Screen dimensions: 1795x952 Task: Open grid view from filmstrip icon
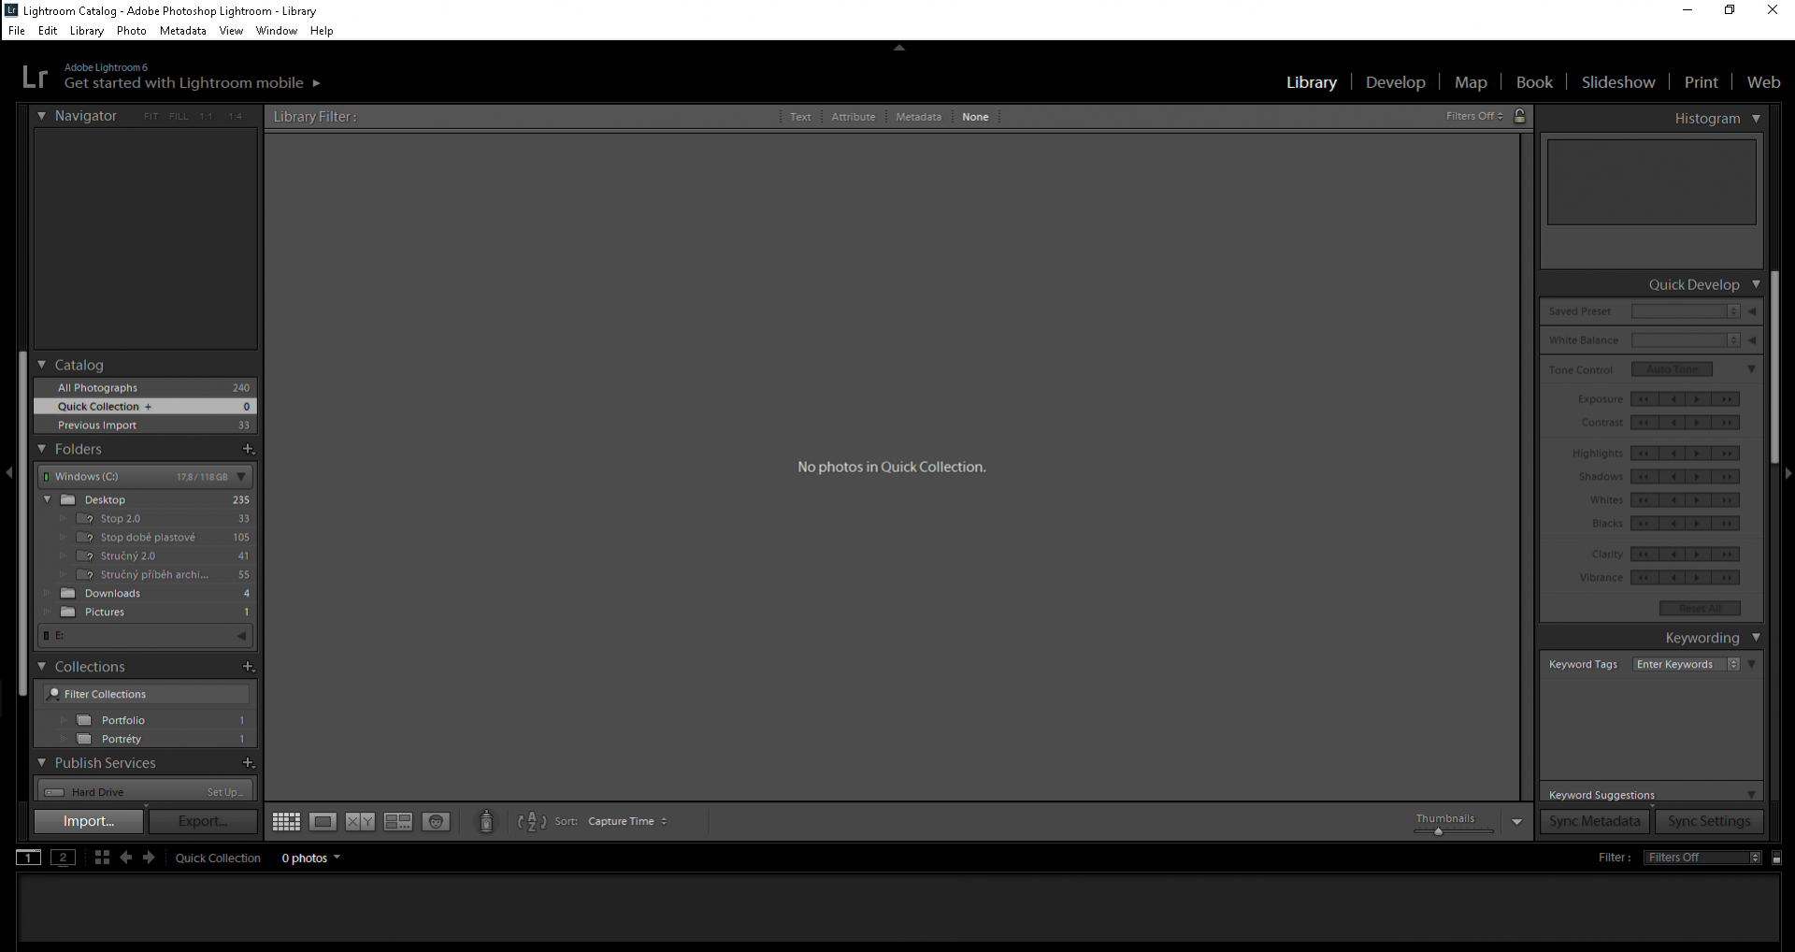(102, 858)
